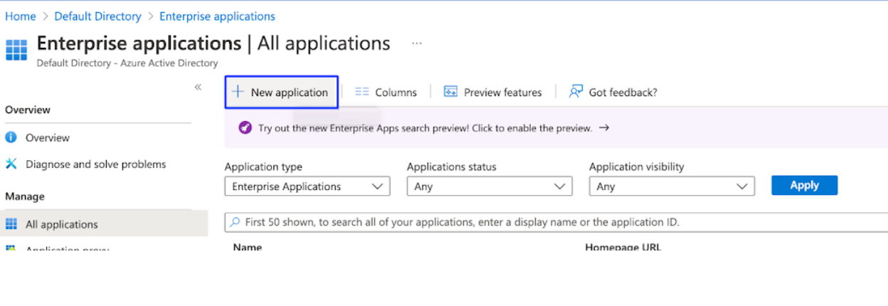Click the Got feedback person icon
Viewport: 888px width, 306px height.
coord(576,92)
